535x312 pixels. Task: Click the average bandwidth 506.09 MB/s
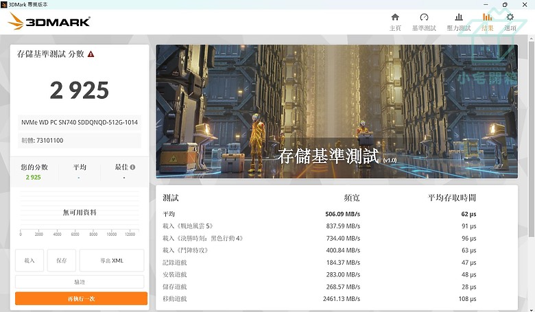(x=342, y=214)
